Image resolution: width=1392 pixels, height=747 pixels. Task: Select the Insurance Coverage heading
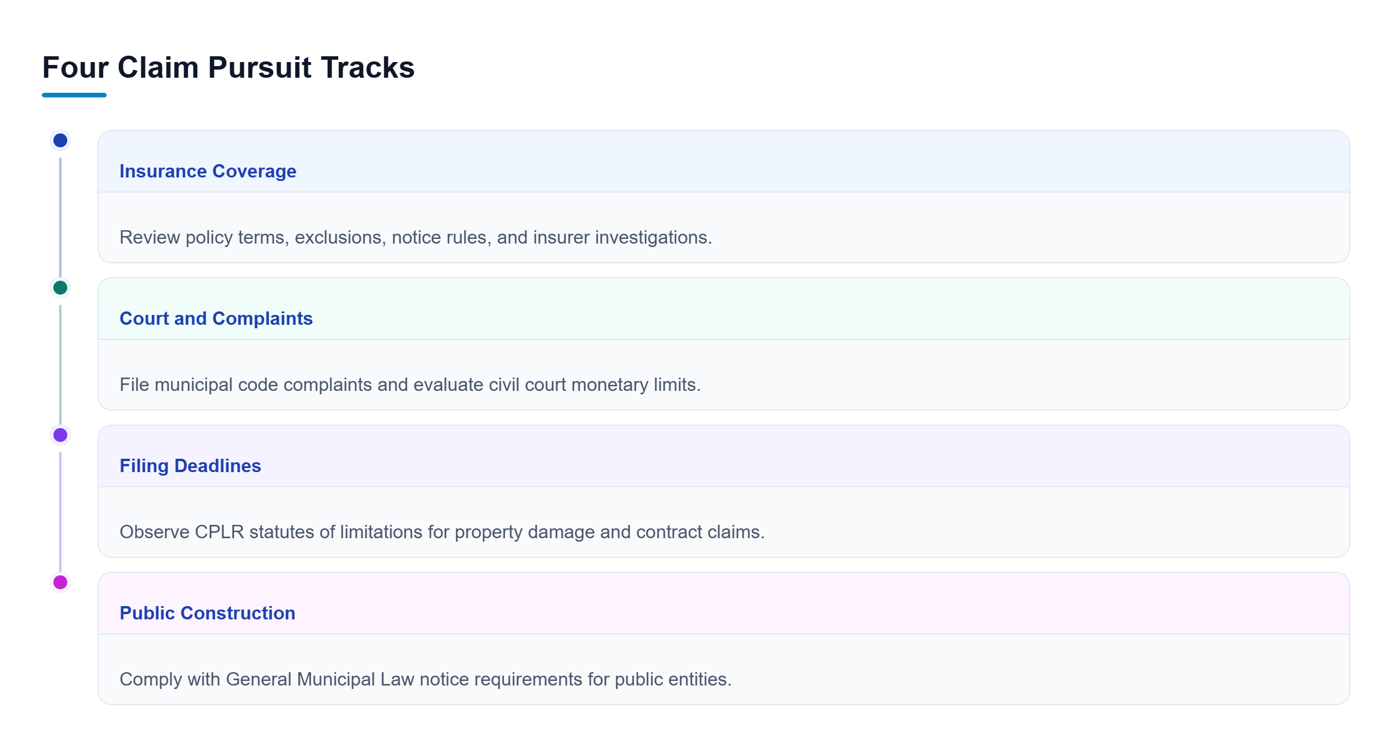tap(208, 171)
